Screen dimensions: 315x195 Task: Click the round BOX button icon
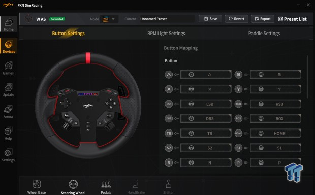pyautogui.click(x=238, y=118)
